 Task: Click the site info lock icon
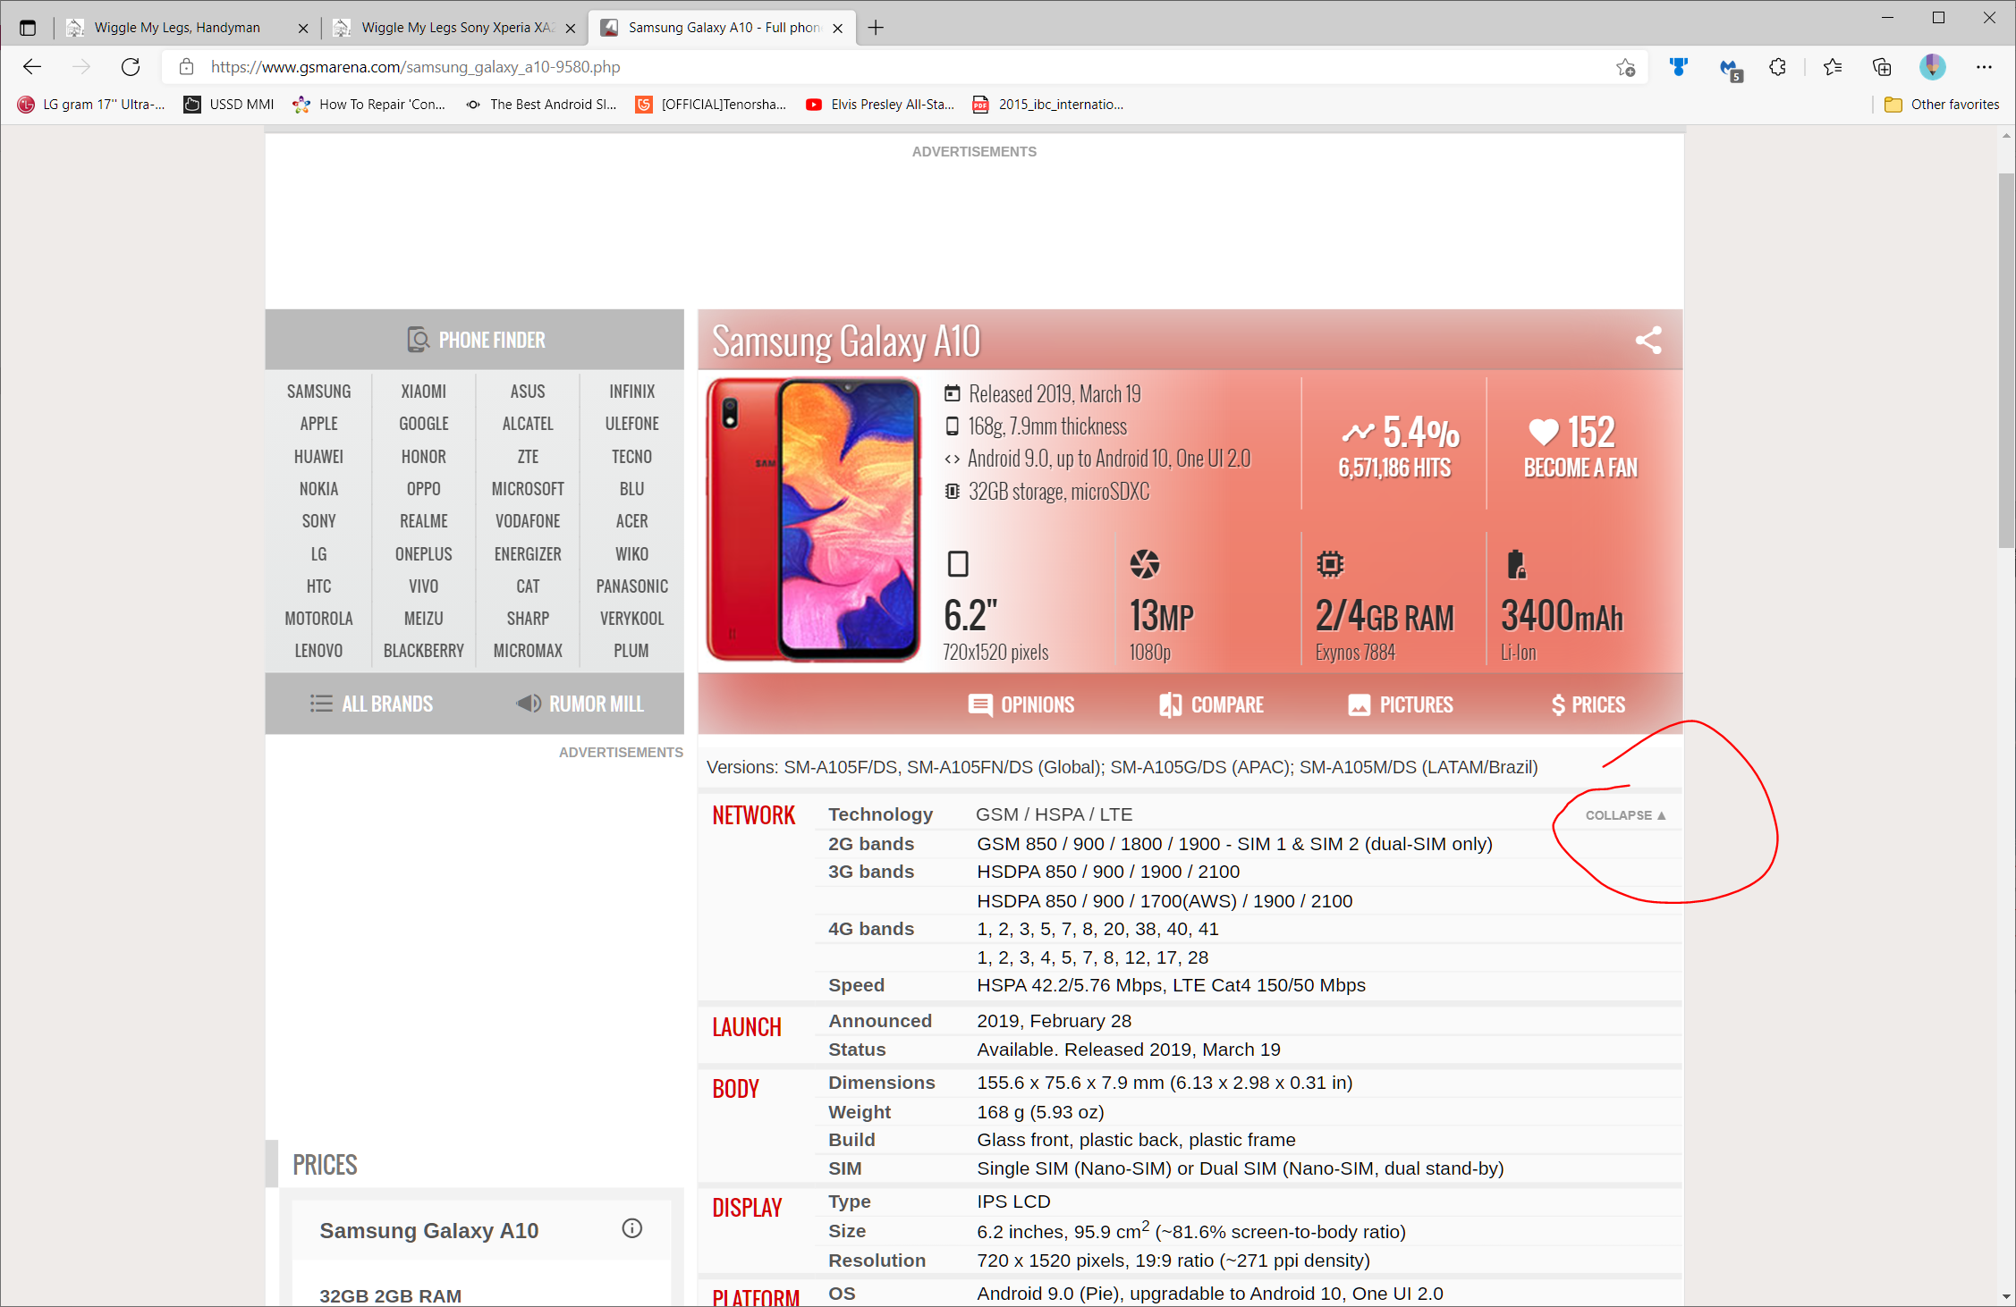click(186, 67)
